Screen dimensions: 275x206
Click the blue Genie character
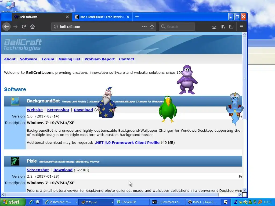coord(235,109)
